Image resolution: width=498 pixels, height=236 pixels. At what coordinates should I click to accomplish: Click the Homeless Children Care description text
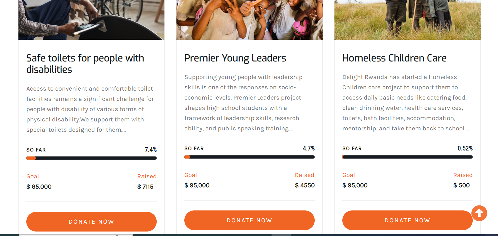405,103
